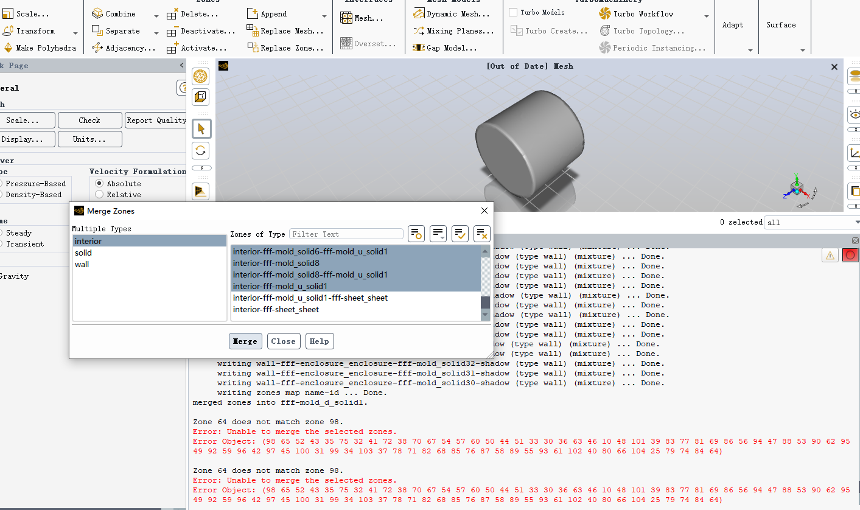This screenshot has width=860, height=510.
Task: Open Replace Zone tool
Action: coord(285,48)
